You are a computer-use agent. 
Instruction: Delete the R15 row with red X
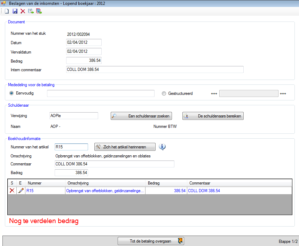[x=12, y=190]
